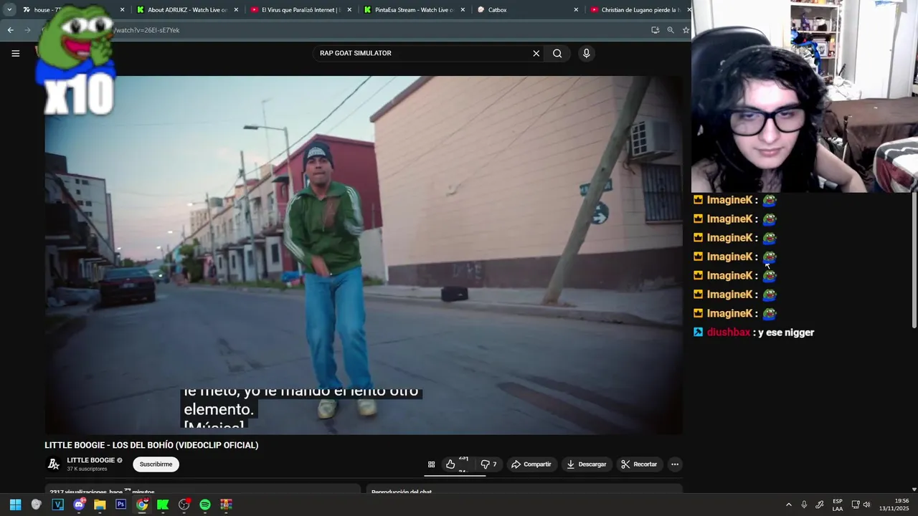
Task: Open OBS Studio from the taskbar
Action: (184, 505)
